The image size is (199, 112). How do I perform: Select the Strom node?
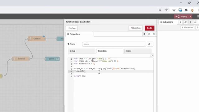click(x=52, y=59)
